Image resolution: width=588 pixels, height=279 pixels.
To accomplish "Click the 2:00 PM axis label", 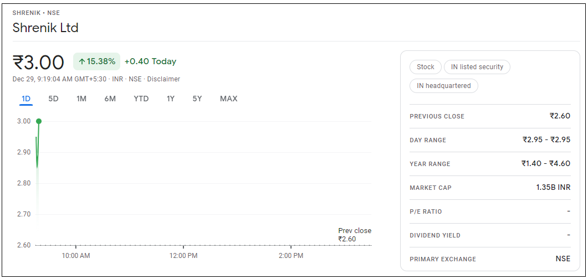I will 291,256.
